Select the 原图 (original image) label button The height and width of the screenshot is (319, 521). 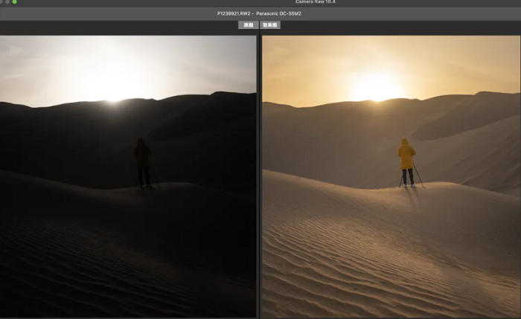pyautogui.click(x=248, y=25)
